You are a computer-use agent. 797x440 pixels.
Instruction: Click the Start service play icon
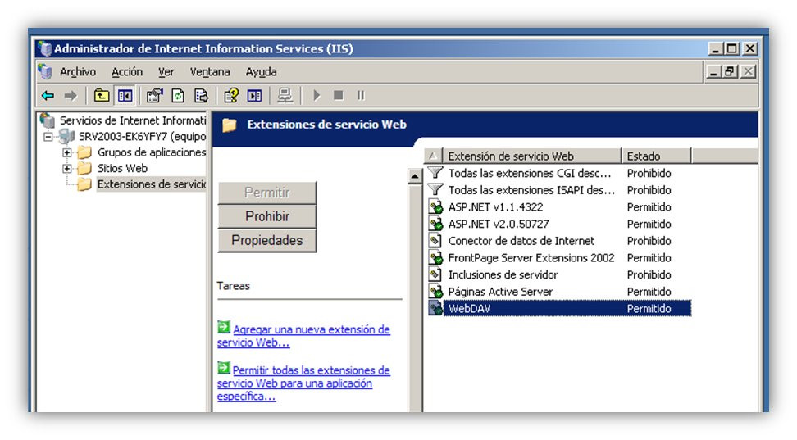[317, 96]
